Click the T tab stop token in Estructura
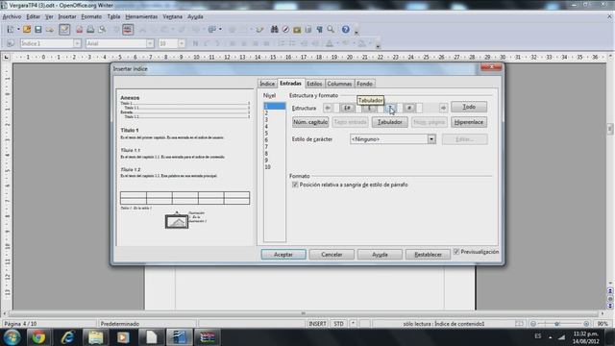 coord(390,108)
